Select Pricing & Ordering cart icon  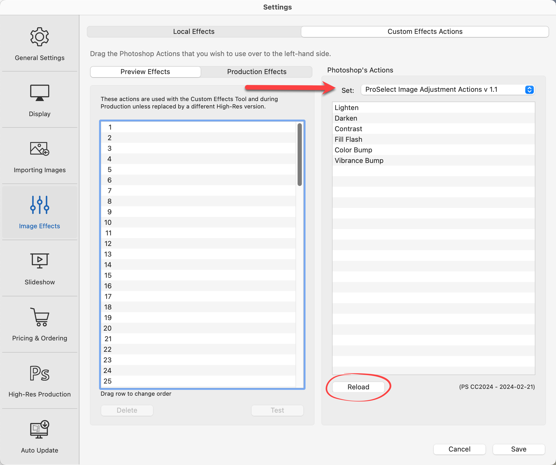39,317
